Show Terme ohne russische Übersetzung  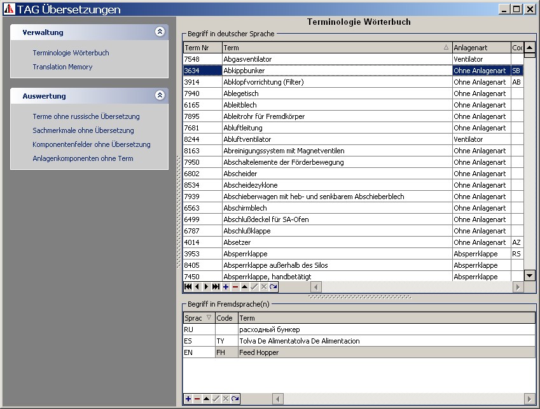86,116
